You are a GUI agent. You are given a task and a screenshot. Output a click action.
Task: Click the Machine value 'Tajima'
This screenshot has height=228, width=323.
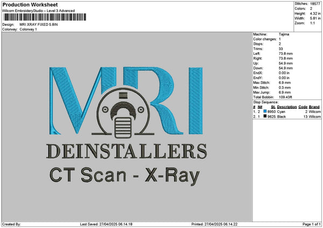[284, 34]
